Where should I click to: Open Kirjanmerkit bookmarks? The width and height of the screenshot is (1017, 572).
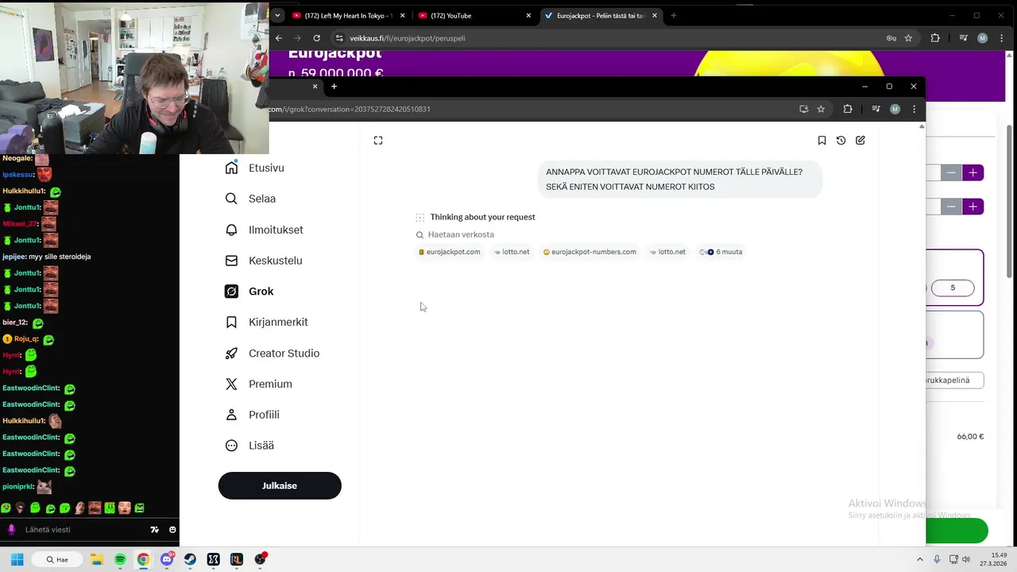266,322
